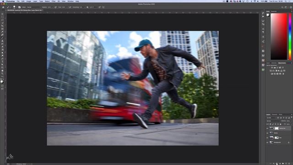
Task: Add a Brightness/Contrast adjustment
Action: tap(272, 68)
